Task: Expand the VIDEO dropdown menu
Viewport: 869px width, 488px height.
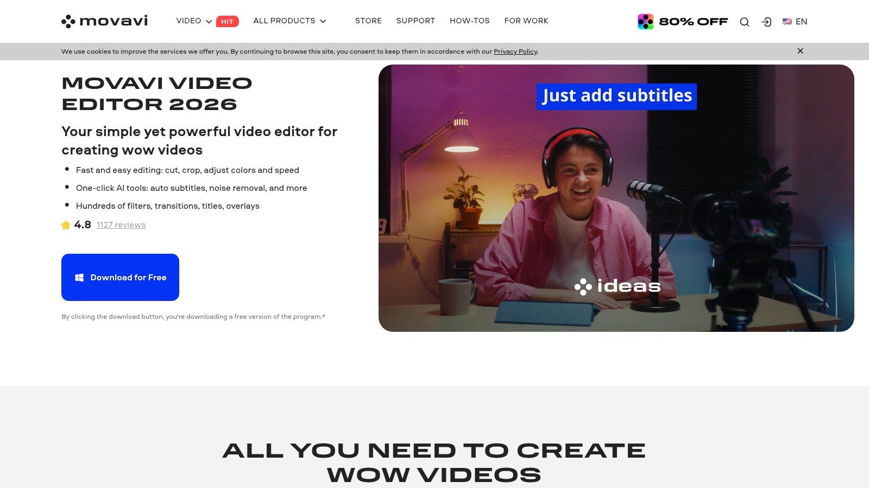Action: click(194, 21)
